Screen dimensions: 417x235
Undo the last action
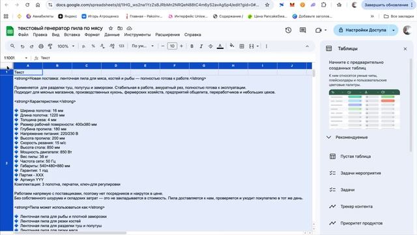22,46
